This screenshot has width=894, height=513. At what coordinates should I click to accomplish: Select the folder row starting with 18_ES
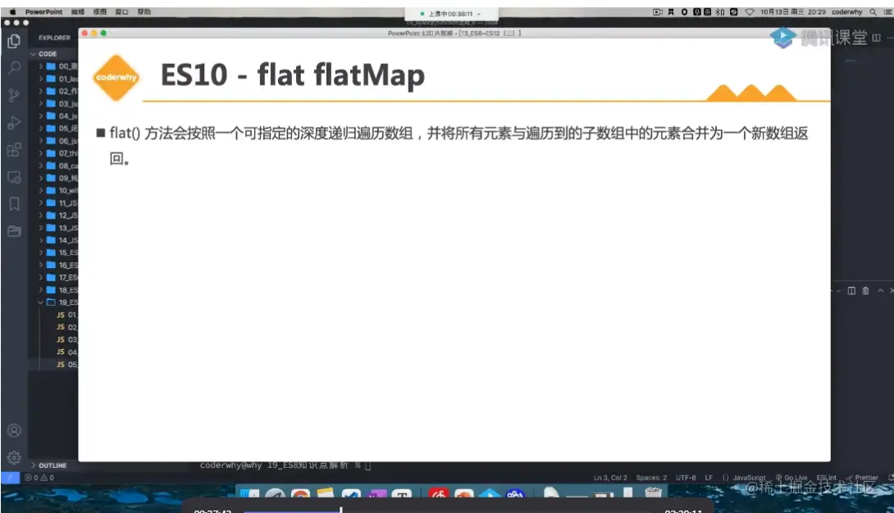(x=53, y=290)
